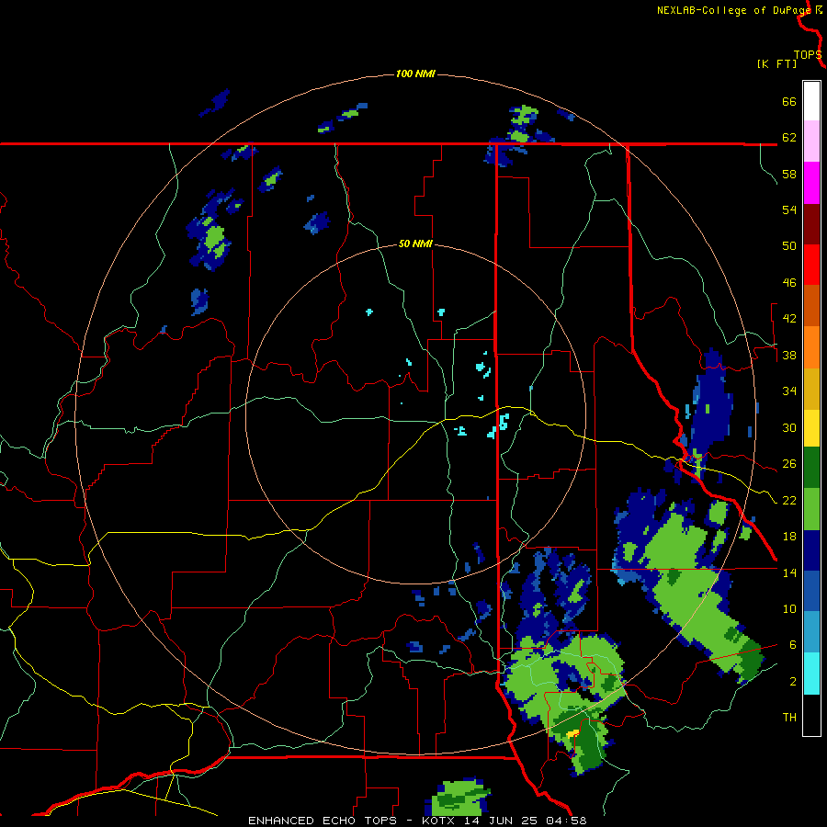This screenshot has height=827, width=827.
Task: Click the "46" legend value
Action: click(789, 283)
